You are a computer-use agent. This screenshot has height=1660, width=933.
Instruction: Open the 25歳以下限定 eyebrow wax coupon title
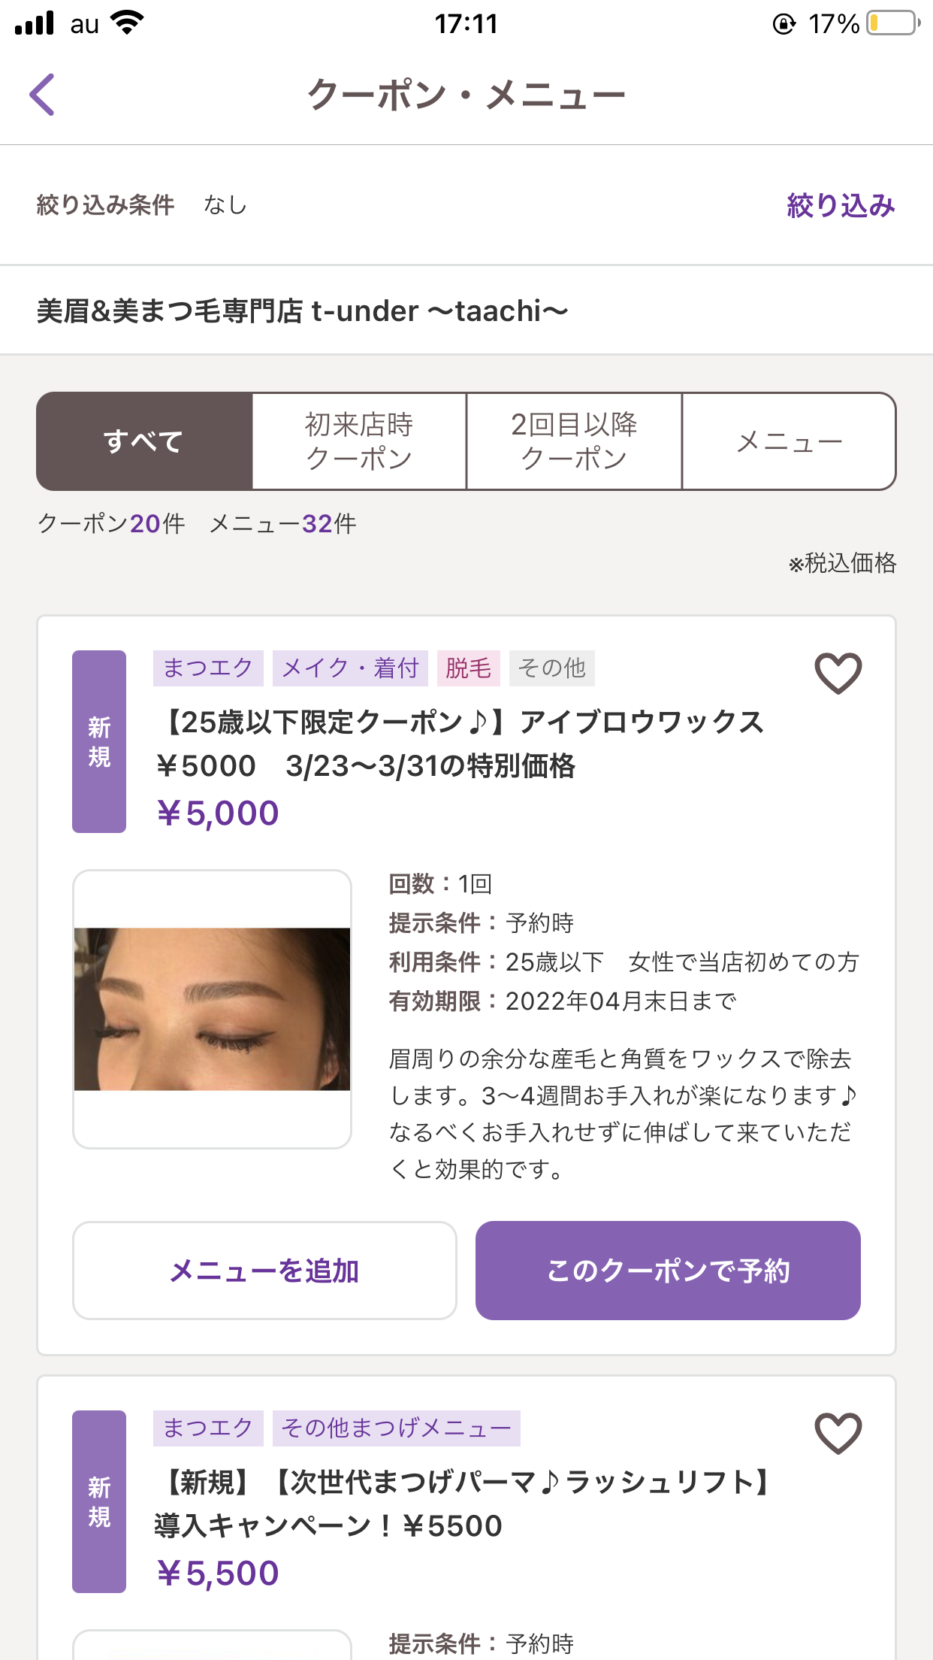[x=458, y=744]
